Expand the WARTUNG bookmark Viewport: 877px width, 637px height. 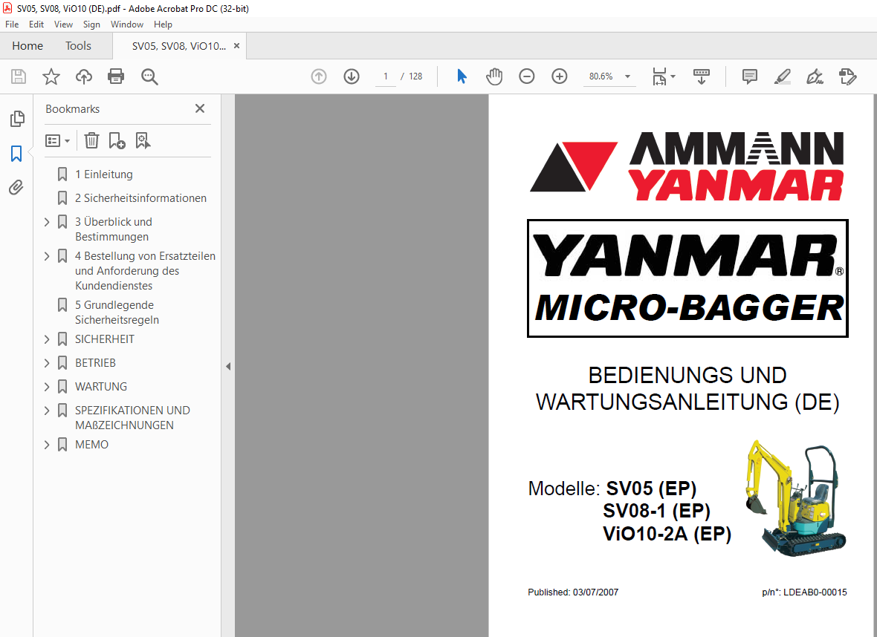pos(47,387)
